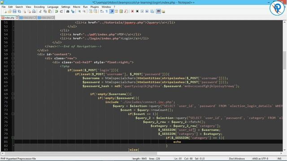Toggle synchronized vertical scrolling

(x=91, y=11)
